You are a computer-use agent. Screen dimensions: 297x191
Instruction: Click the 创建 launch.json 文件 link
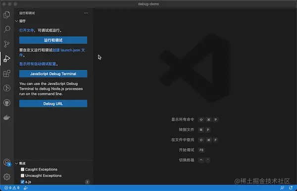coord(69,50)
